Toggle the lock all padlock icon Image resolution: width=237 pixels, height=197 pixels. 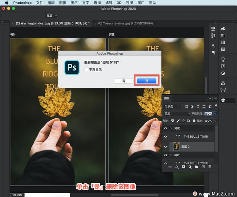194,121
